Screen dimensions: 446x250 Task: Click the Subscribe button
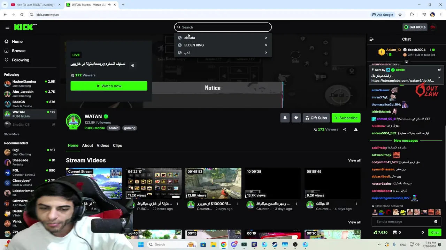point(346,118)
